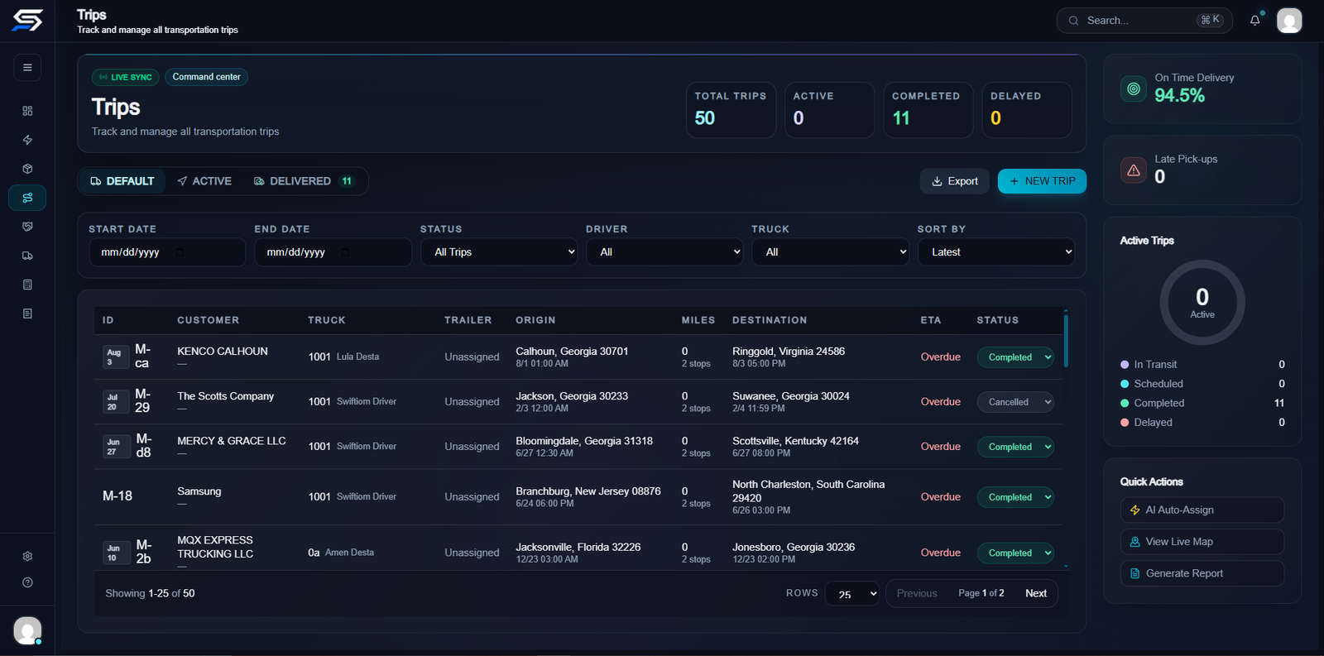The image size is (1324, 656).
Task: Open the Cancelled status dropdown for Scotts Company
Action: pos(1015,402)
